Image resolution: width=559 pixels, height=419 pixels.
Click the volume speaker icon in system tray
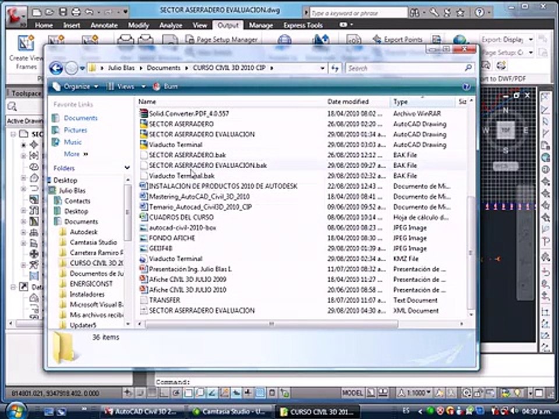tap(514, 411)
